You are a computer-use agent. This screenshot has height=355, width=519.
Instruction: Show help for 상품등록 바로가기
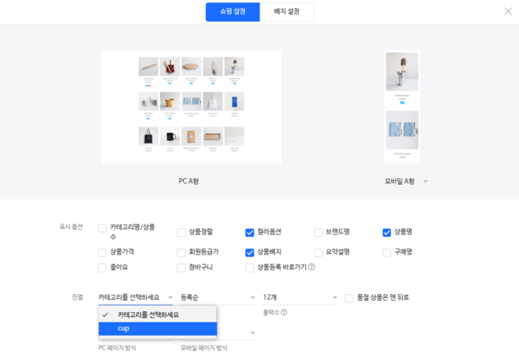click(x=311, y=267)
